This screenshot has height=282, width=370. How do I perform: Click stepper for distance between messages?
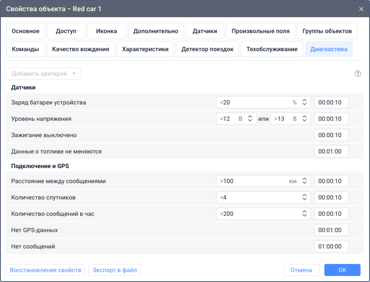coord(304,181)
